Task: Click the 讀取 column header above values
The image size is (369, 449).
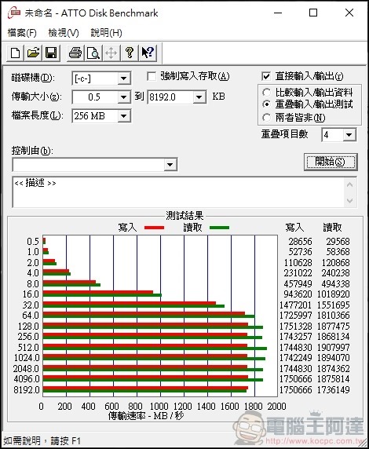Action: [x=332, y=228]
